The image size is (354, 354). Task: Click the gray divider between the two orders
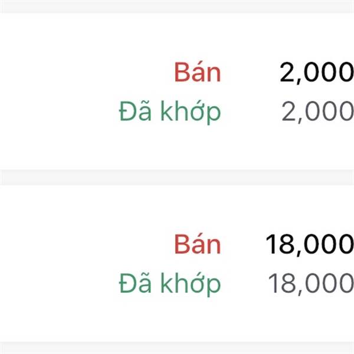click(177, 177)
